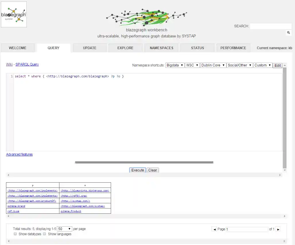Screen dimensions: 295x245
Task: Click right arrow of query panel horizontal scrollbar
Action: pos(280,175)
